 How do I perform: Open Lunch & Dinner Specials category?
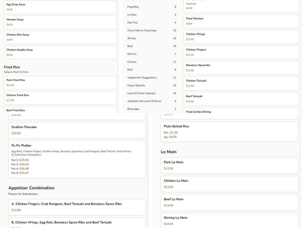pyautogui.click(x=152, y=93)
